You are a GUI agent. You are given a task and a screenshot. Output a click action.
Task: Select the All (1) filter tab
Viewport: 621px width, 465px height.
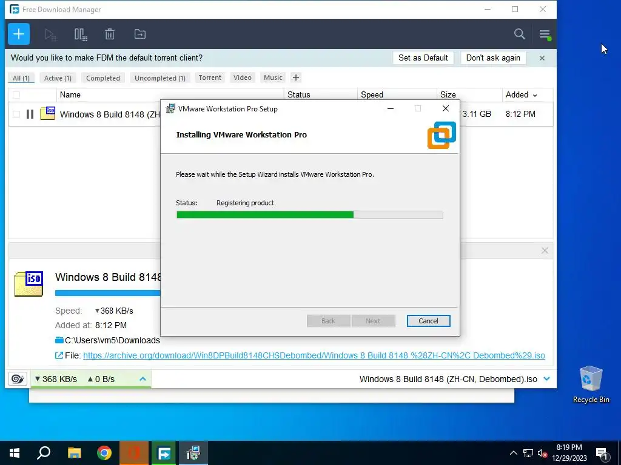click(x=21, y=78)
